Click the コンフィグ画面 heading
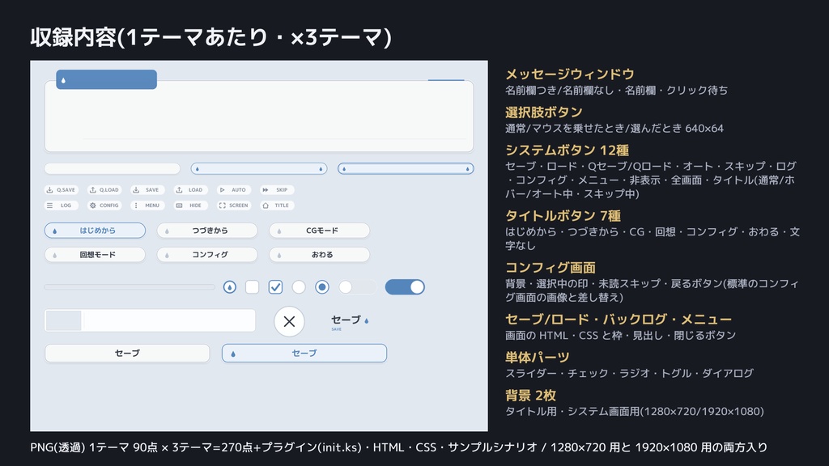Image resolution: width=829 pixels, height=466 pixels. point(551,267)
